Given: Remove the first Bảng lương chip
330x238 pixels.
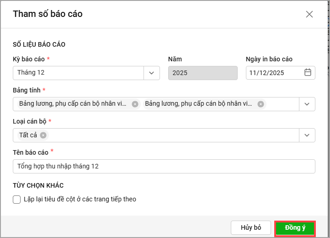Looking at the screenshot, I should [135, 104].
